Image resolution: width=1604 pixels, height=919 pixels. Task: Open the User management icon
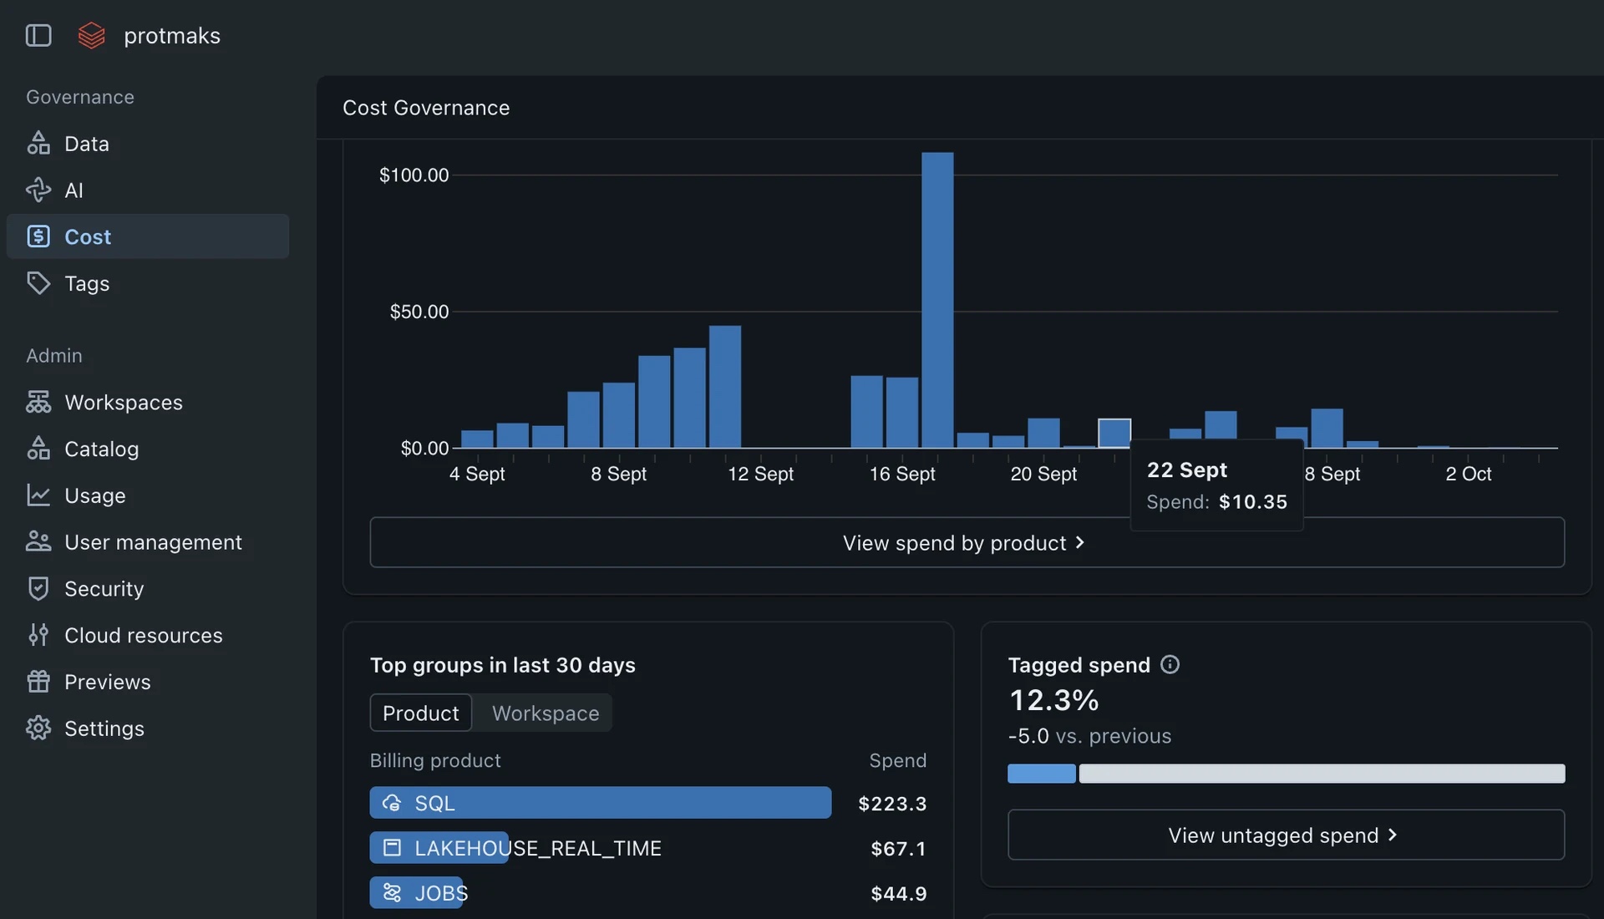(38, 541)
